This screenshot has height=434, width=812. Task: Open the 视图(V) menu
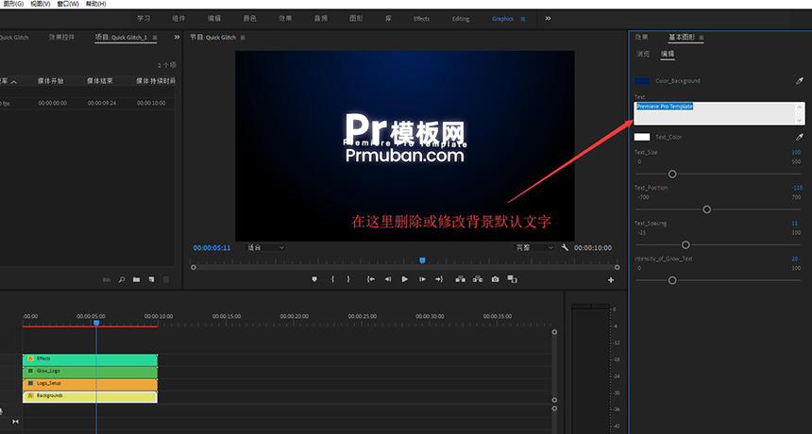(41, 4)
